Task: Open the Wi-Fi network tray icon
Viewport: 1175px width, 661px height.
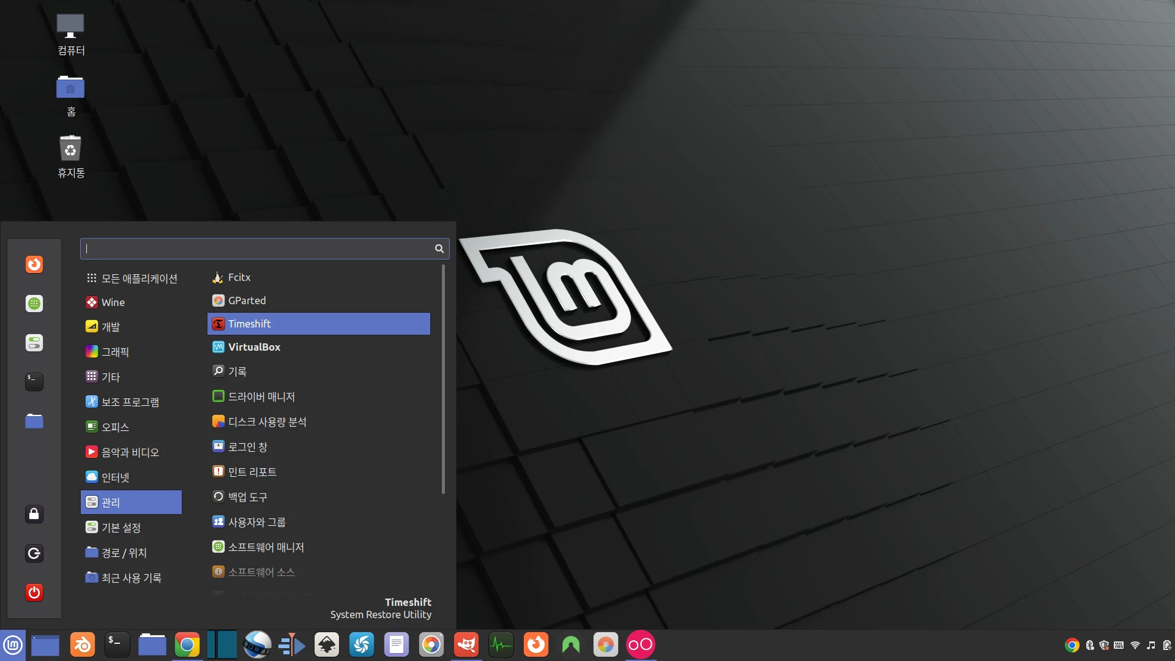Action: 1135,645
